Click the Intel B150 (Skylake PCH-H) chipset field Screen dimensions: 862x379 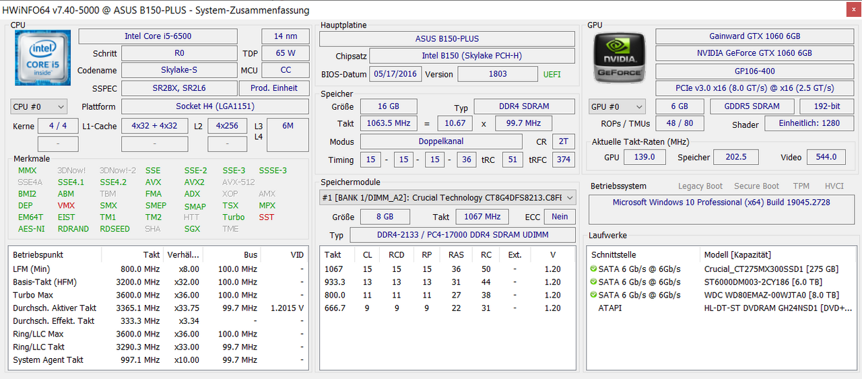tap(472, 56)
